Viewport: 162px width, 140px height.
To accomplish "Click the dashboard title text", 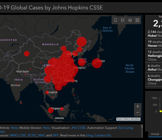I will click(51, 8).
